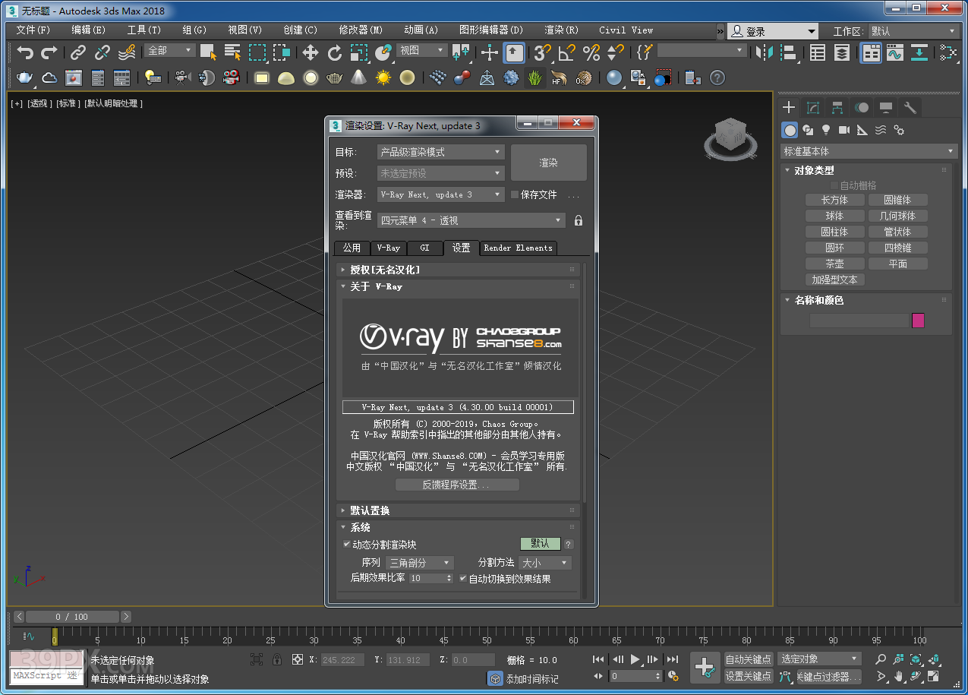This screenshot has width=968, height=695.
Task: Click the Zoom Extents icon in navigation controls
Action: pyautogui.click(x=916, y=659)
